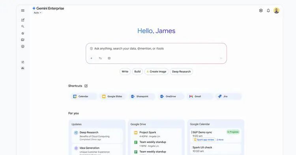Click the bottom-most sidebar icon
Image resolution: width=296 pixels, height=155 pixels.
click(x=22, y=68)
